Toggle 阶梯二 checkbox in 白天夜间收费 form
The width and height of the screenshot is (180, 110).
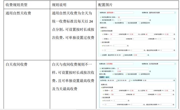(x=103, y=94)
